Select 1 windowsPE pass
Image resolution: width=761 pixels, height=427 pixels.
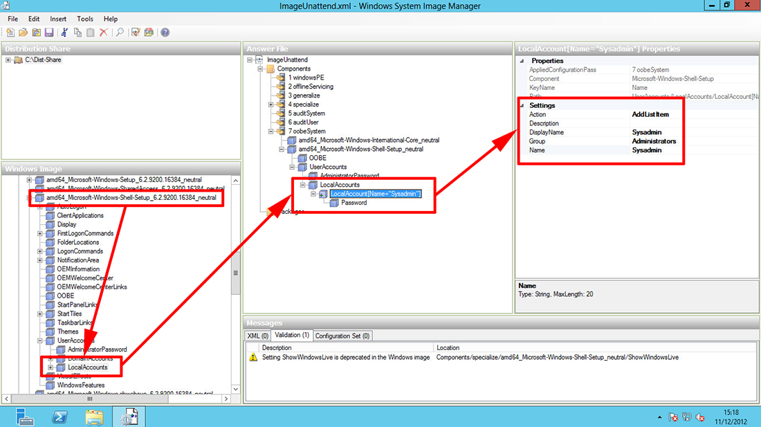tap(306, 78)
